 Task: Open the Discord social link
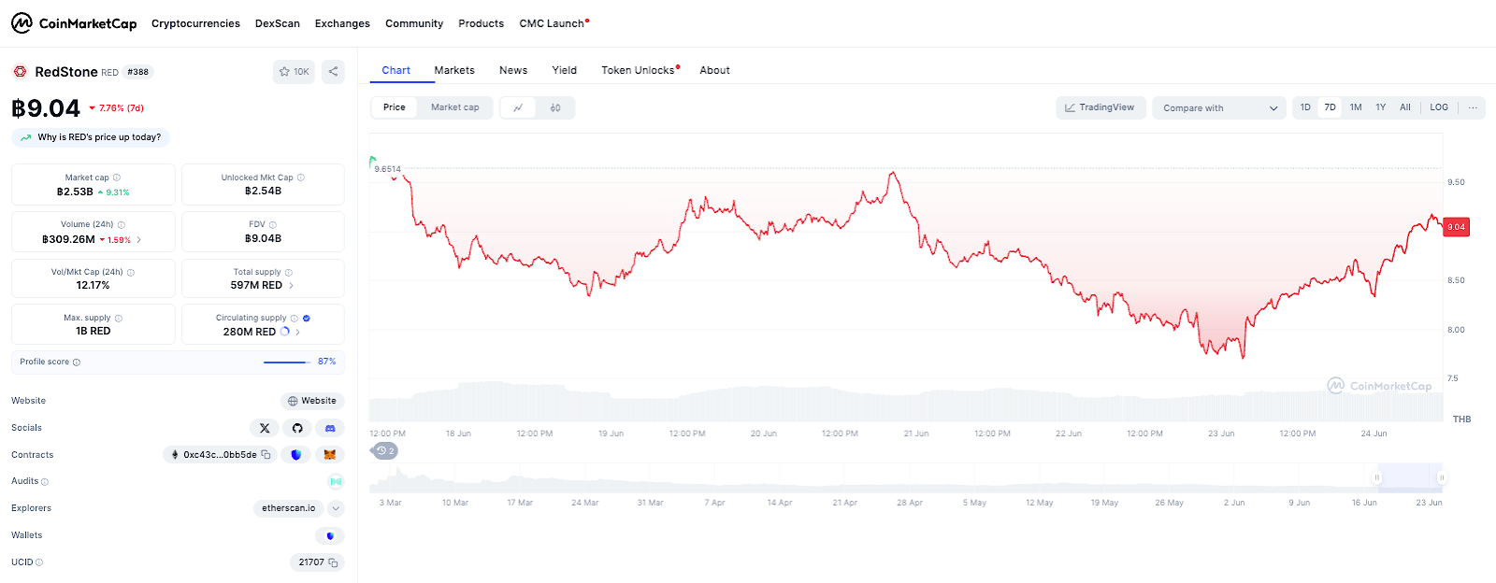coord(330,428)
